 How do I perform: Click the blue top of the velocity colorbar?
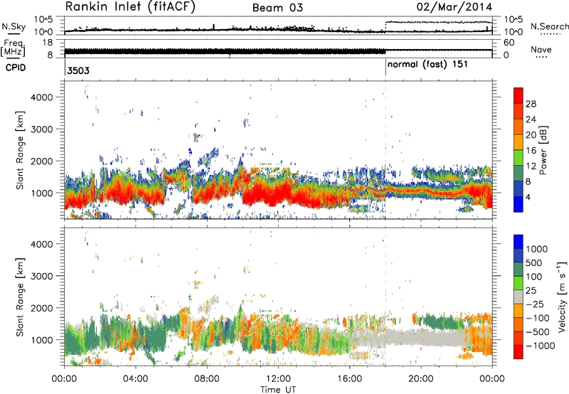tap(519, 242)
